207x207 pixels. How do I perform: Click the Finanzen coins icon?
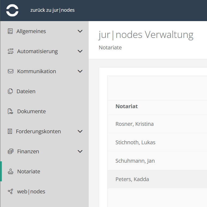tap(10, 151)
